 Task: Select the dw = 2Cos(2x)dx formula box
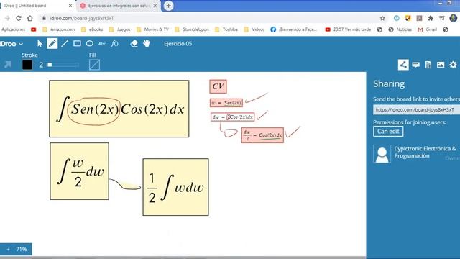pyautogui.click(x=232, y=117)
